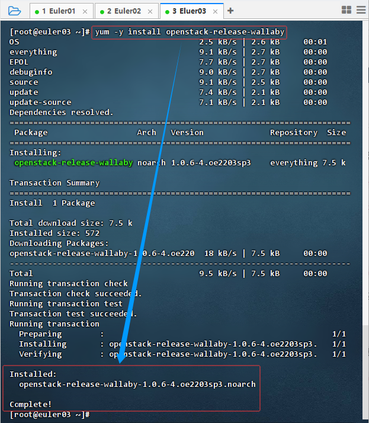Click version 1.0.6-4.oe2203sp3 in table

tap(211, 163)
